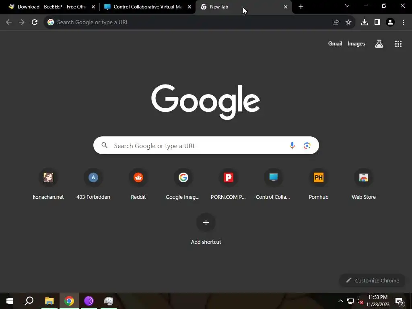Click the muted volume tray icon
The width and height of the screenshot is (412, 309).
360,301
